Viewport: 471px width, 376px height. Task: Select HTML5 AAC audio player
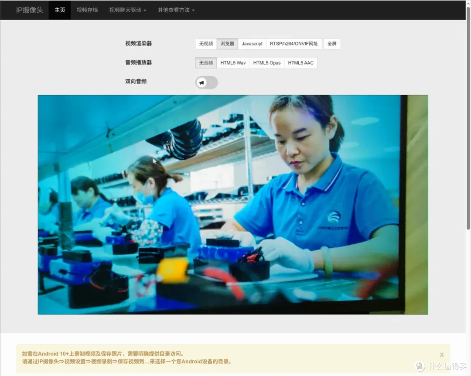coord(300,63)
